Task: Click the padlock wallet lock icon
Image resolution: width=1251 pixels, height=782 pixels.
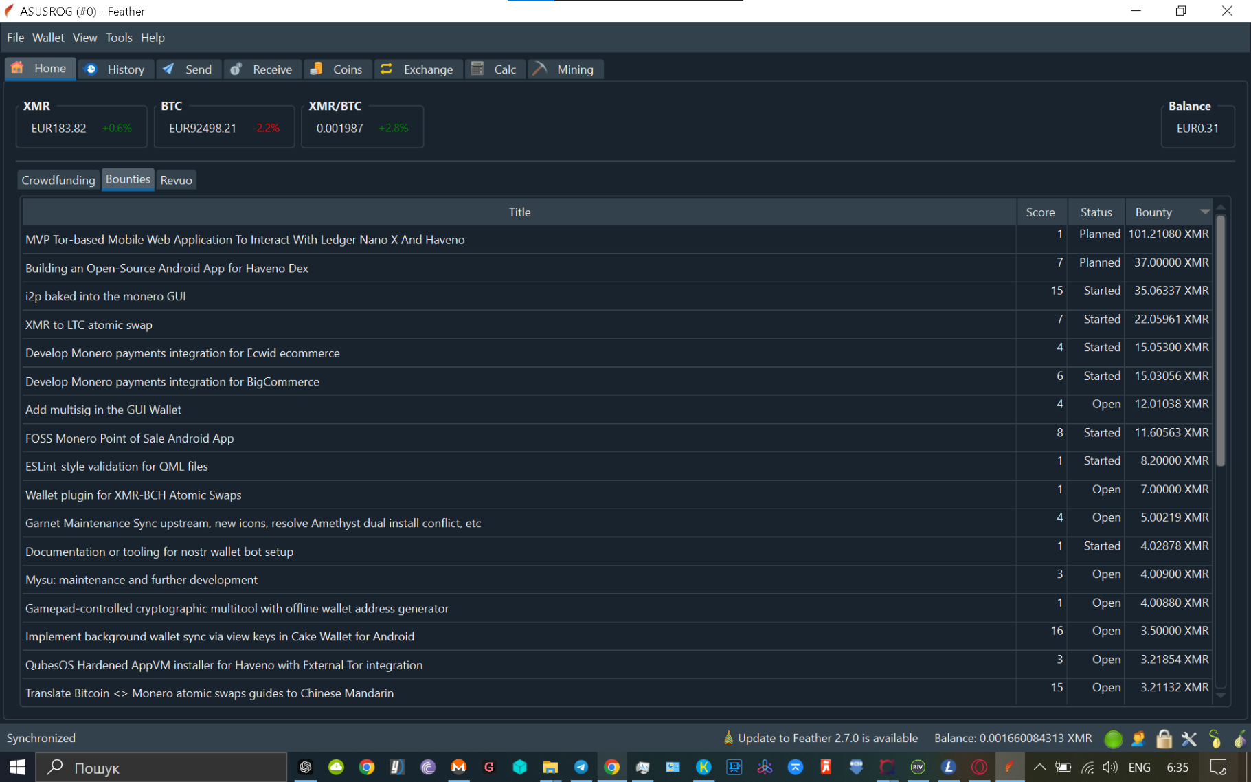Action: click(x=1164, y=739)
